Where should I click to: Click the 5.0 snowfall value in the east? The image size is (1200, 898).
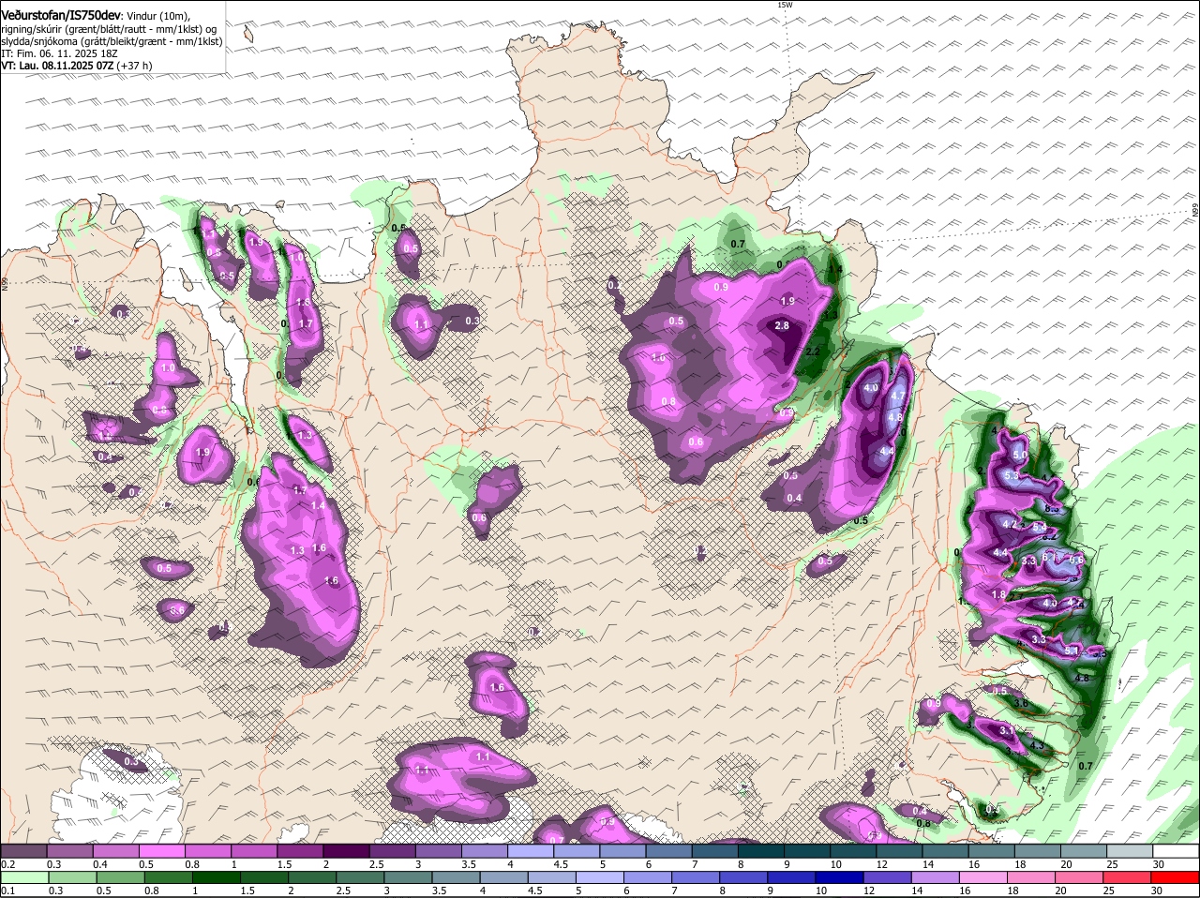tap(1021, 455)
